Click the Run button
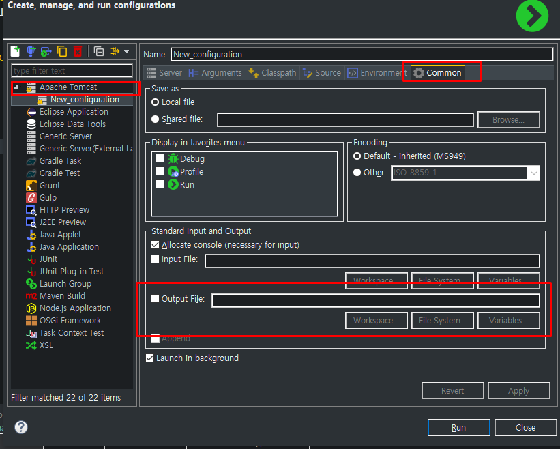560x449 pixels. (458, 428)
